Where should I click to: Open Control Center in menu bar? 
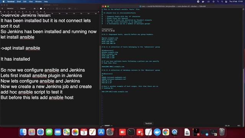tap(226, 2)
